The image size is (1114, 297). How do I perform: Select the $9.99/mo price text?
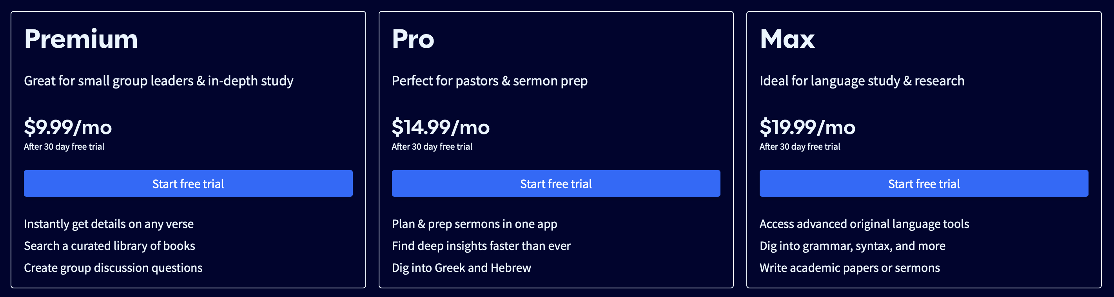tap(68, 127)
